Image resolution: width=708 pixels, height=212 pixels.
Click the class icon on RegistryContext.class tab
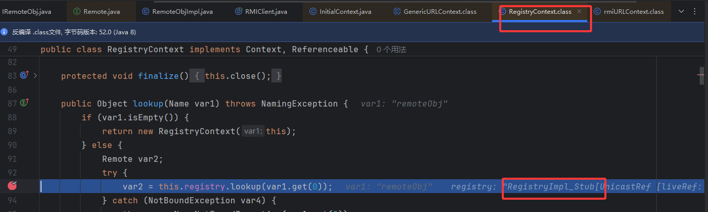502,11
